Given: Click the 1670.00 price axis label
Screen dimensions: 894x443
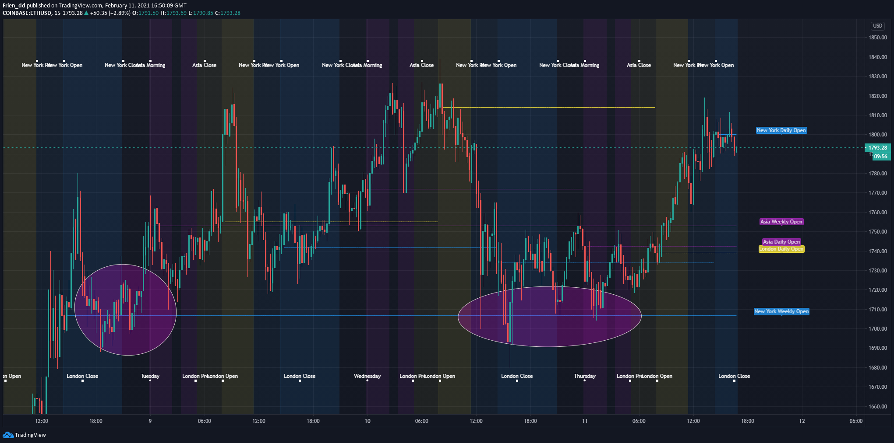Looking at the screenshot, I should [878, 387].
